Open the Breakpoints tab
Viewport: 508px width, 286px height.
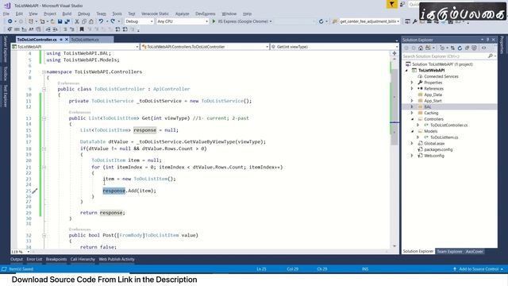click(56, 259)
